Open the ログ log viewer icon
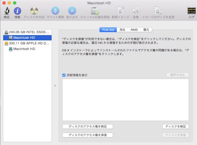 coord(191,11)
